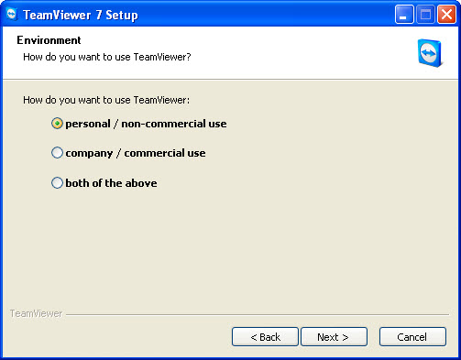461x360 pixels.
Task: Click the 'How do you want to use TeamViewer:' prompt
Action: (x=106, y=100)
